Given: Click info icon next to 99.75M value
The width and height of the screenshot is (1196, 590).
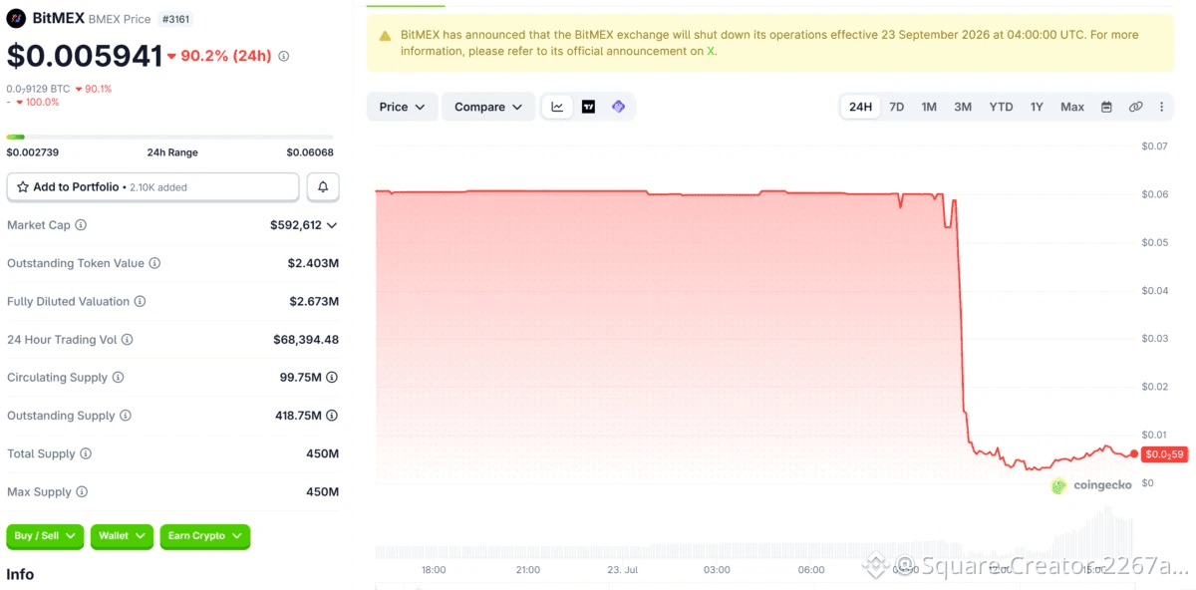Looking at the screenshot, I should [332, 378].
